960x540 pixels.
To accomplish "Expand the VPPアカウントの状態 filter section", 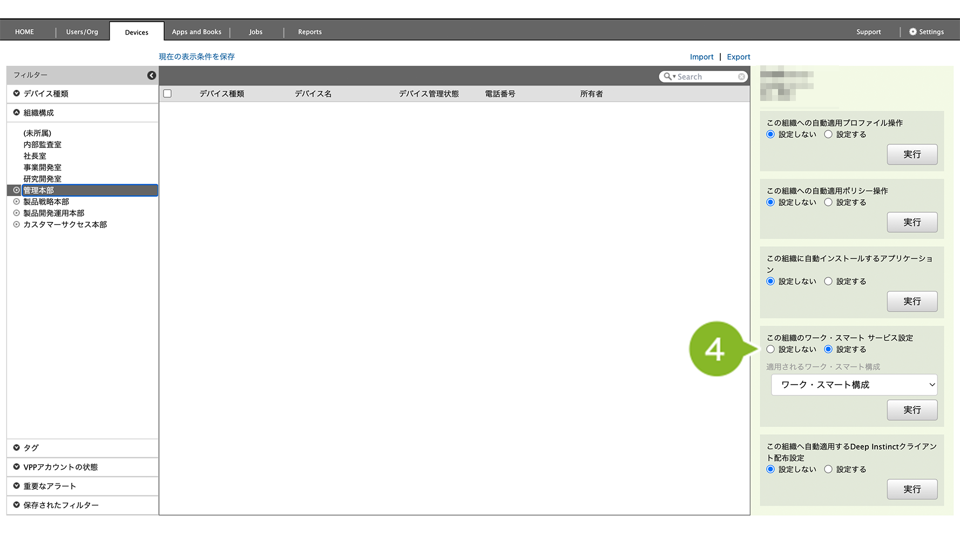I will pos(17,467).
